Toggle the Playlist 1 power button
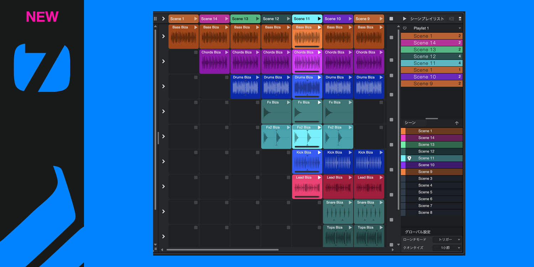The height and width of the screenshot is (267, 534). [x=404, y=28]
